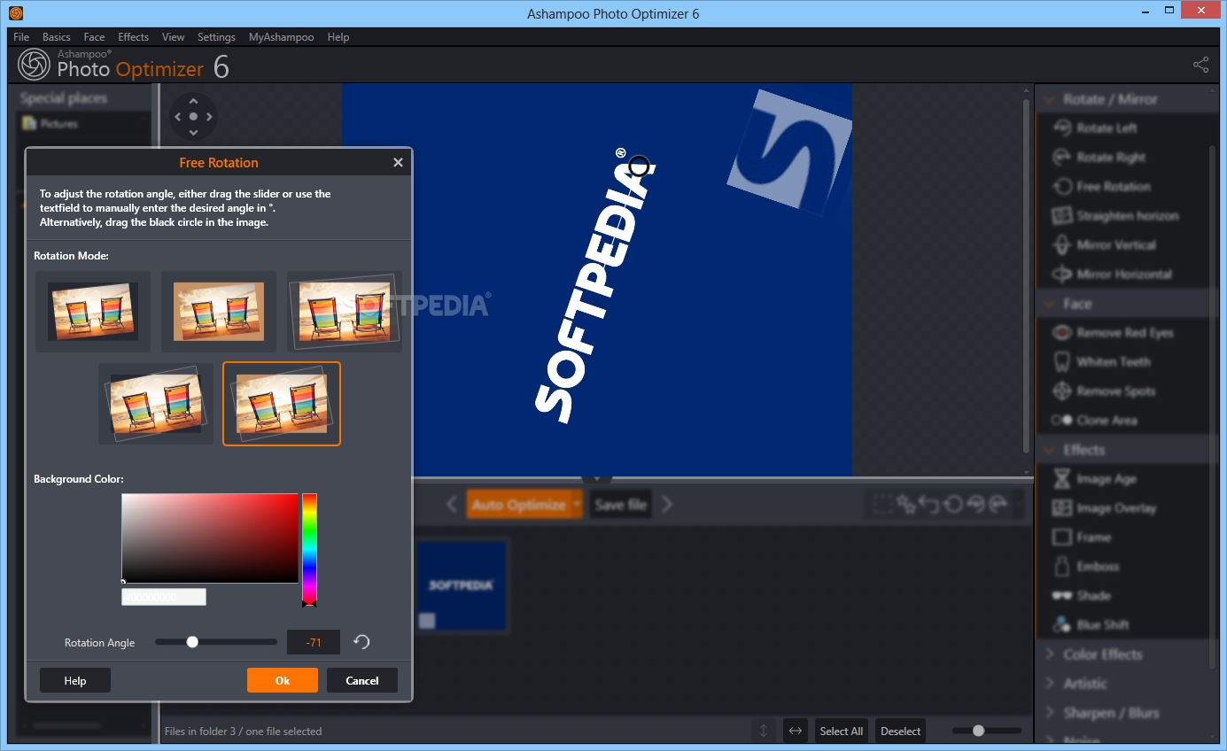Open the Face menu
1227x751 pixels.
(94, 37)
